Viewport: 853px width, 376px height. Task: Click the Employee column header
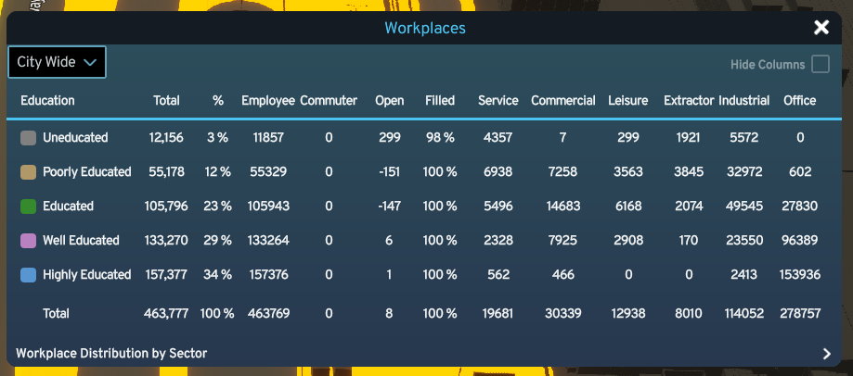point(268,101)
